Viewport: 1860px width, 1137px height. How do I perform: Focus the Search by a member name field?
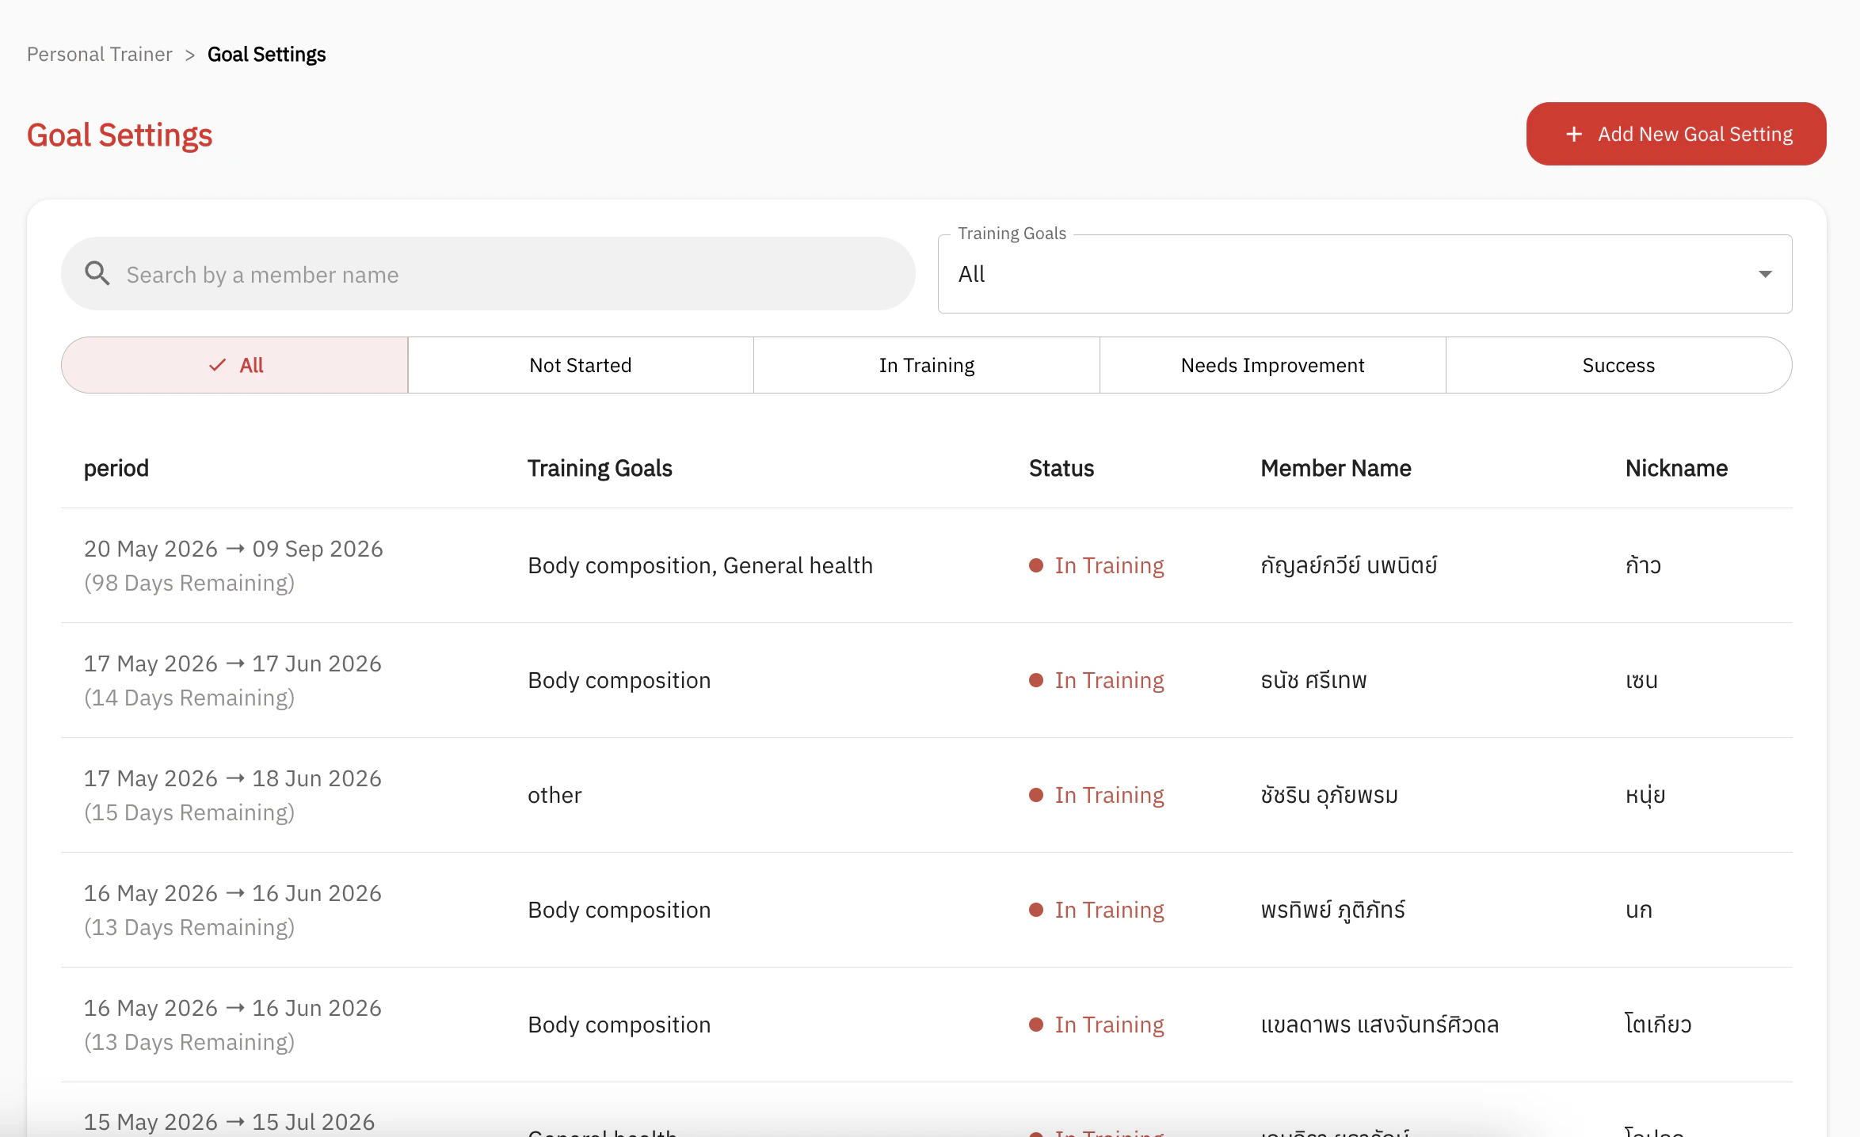pyautogui.click(x=488, y=274)
